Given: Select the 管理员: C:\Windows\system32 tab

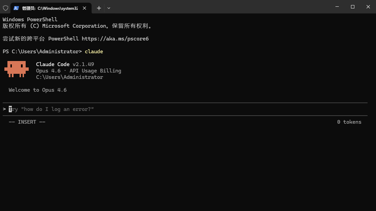Looking at the screenshot, I should (x=51, y=8).
